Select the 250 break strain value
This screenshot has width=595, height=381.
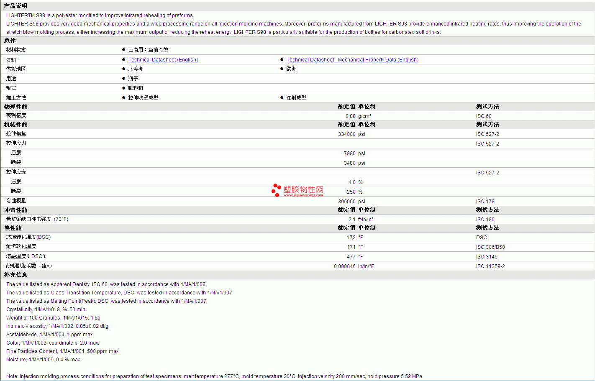coord(351,192)
